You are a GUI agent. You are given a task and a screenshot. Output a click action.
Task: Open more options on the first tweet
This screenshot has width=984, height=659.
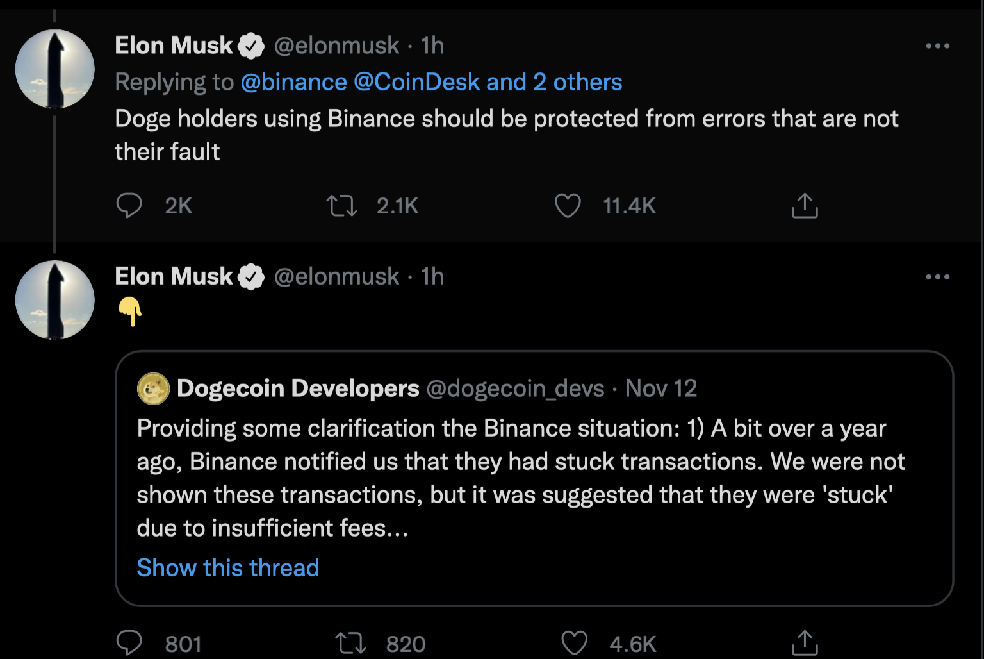click(937, 46)
